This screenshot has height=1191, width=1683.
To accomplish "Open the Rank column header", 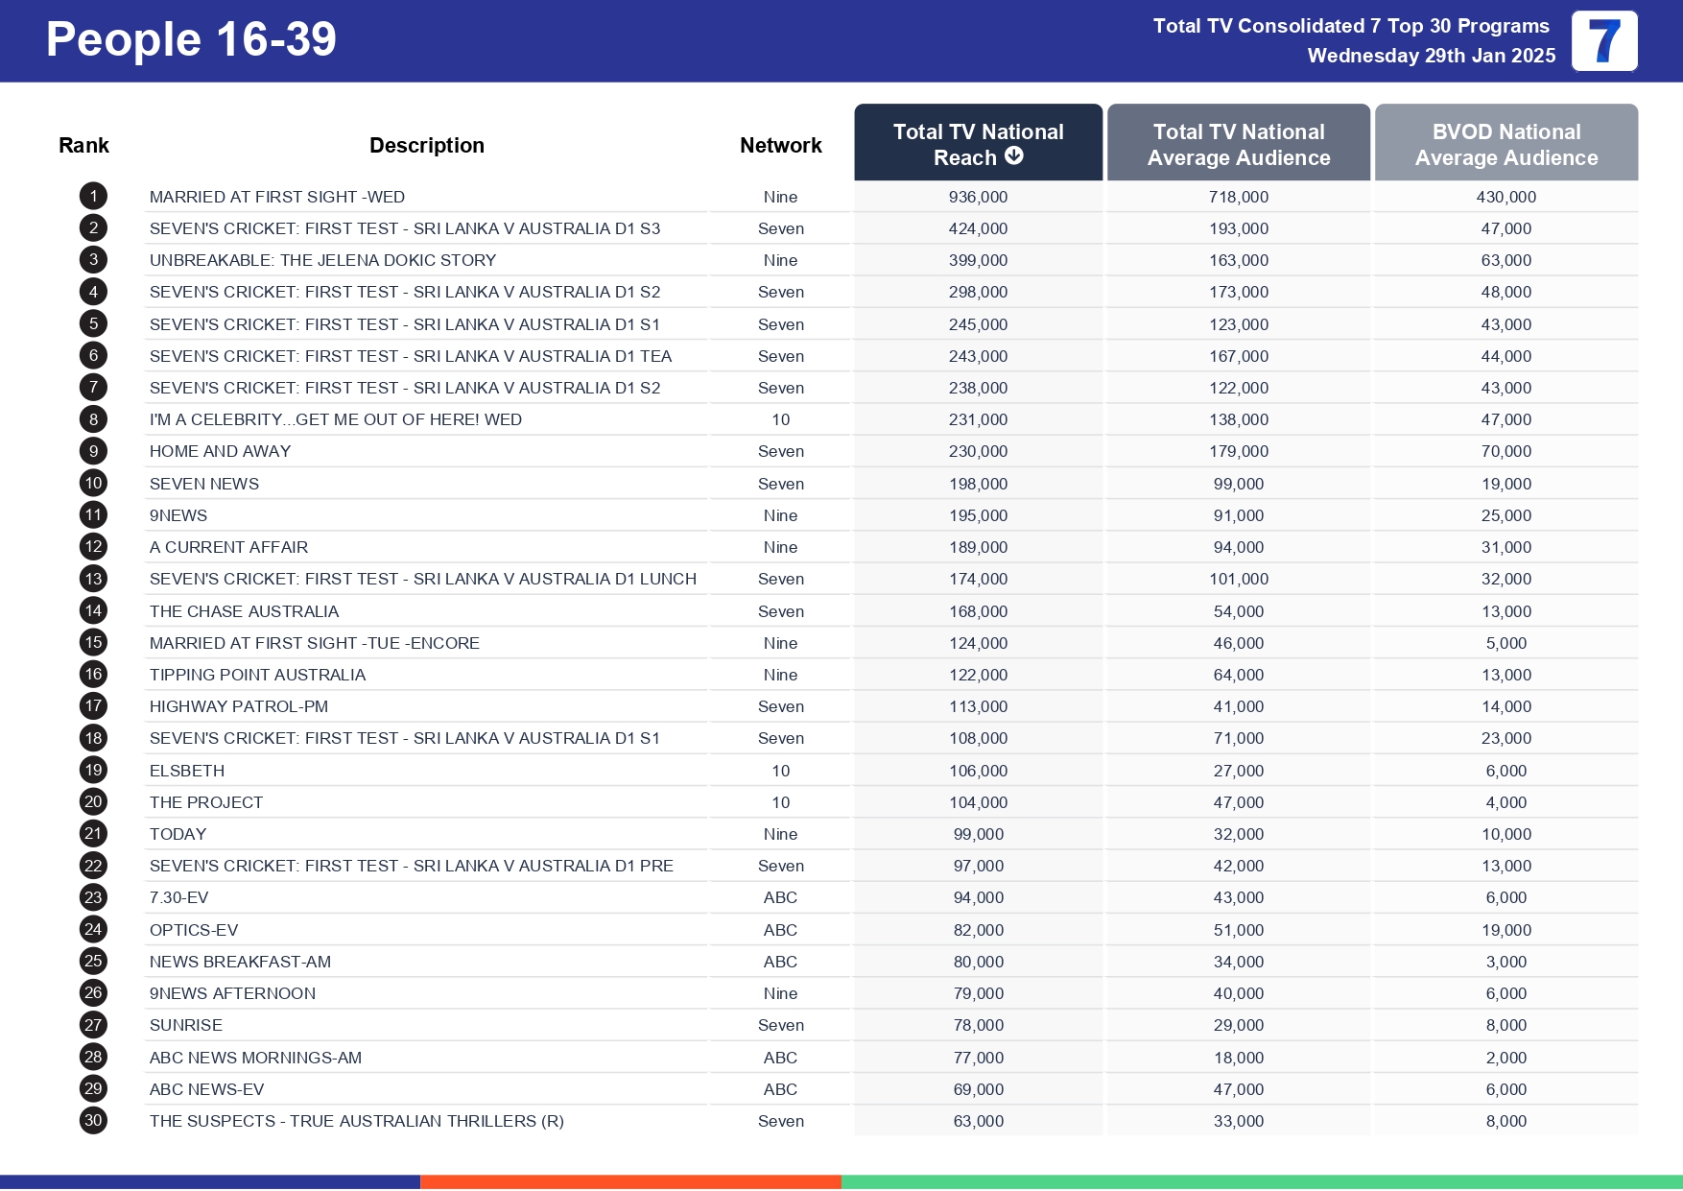I will 83,144.
